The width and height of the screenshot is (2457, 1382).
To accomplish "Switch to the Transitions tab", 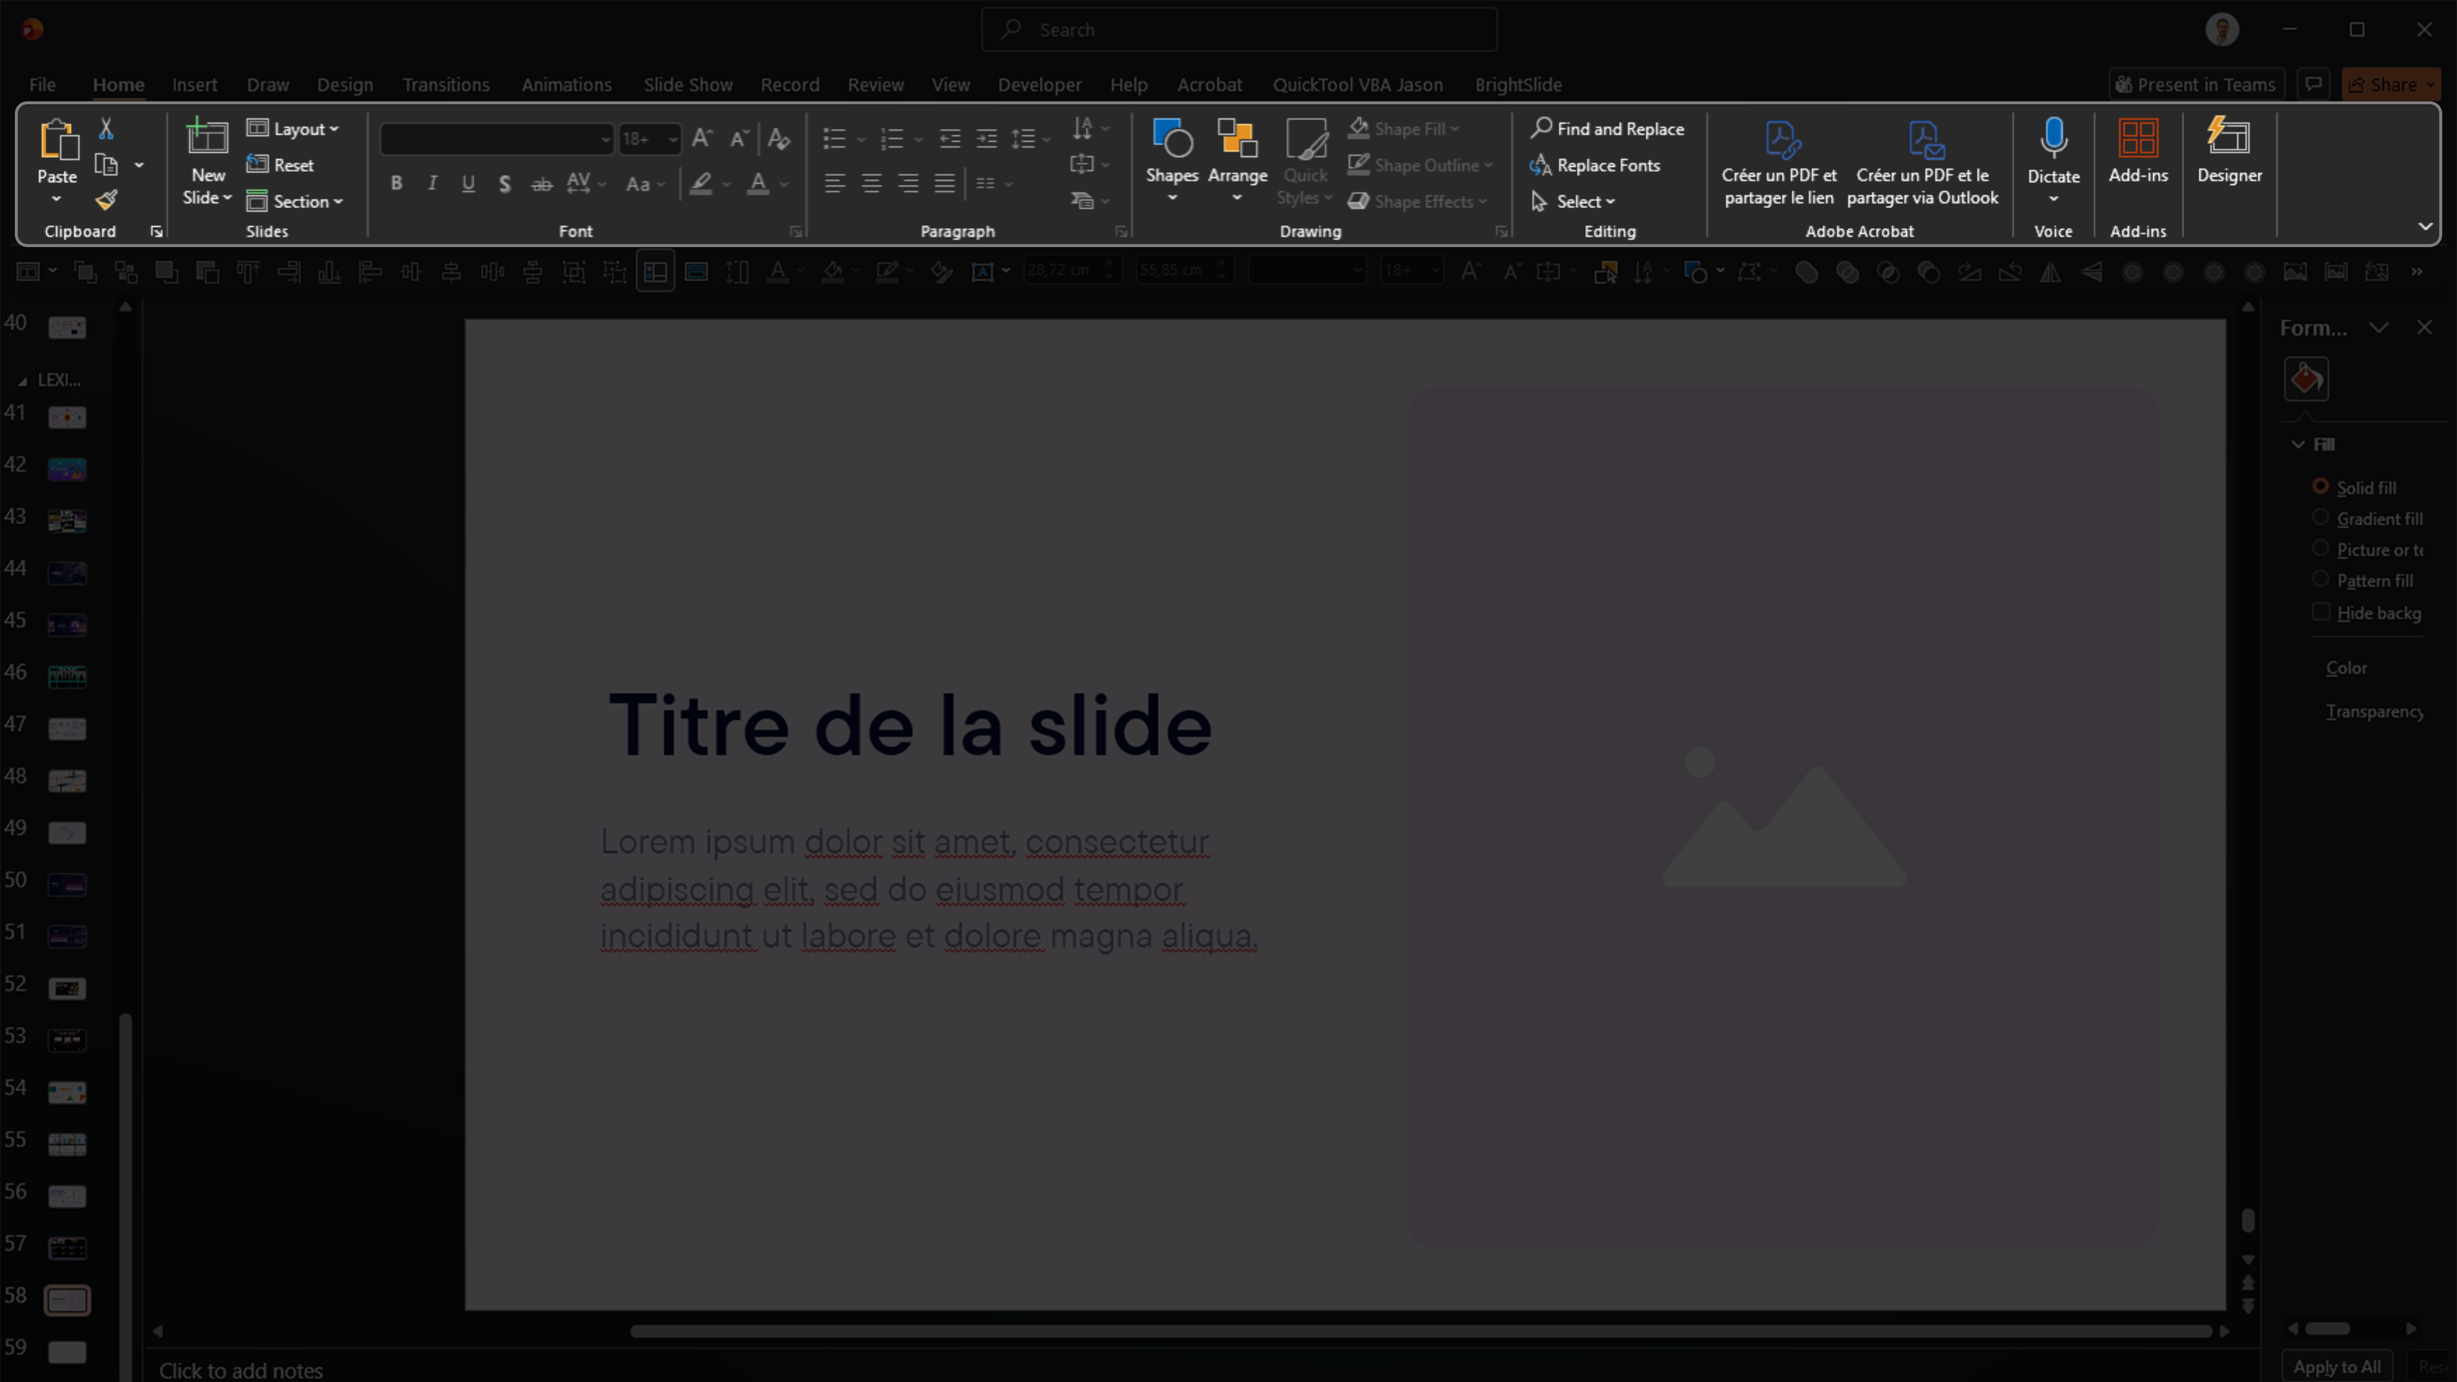I will [x=446, y=85].
